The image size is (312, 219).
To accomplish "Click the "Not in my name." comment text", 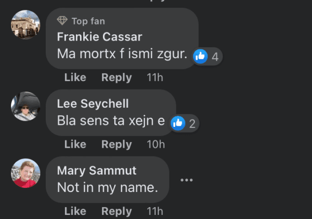I will [x=107, y=187].
